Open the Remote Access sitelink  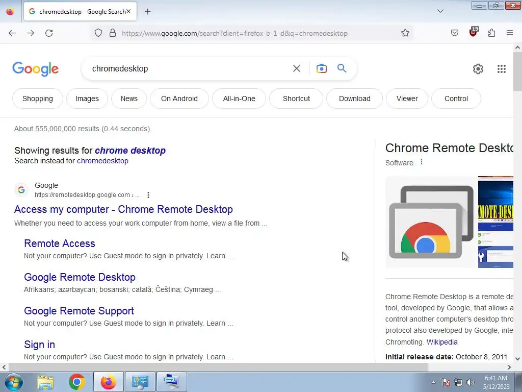(60, 243)
